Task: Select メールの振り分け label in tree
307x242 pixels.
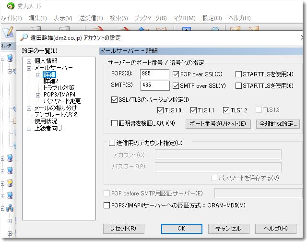Action: click(56, 108)
